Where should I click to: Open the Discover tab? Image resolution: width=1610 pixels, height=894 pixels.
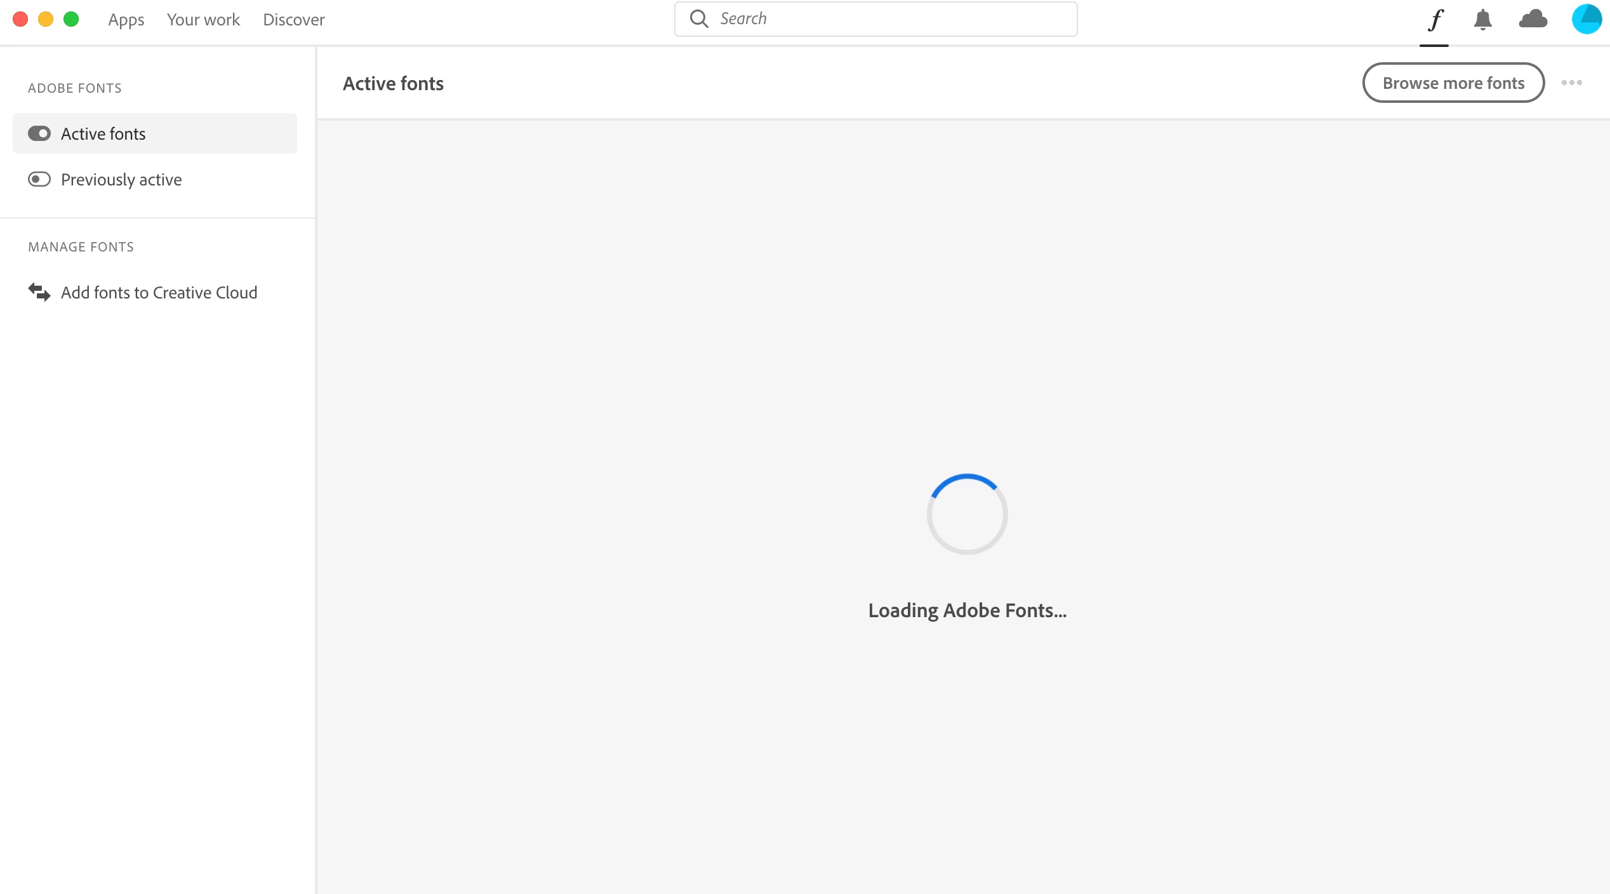click(294, 20)
